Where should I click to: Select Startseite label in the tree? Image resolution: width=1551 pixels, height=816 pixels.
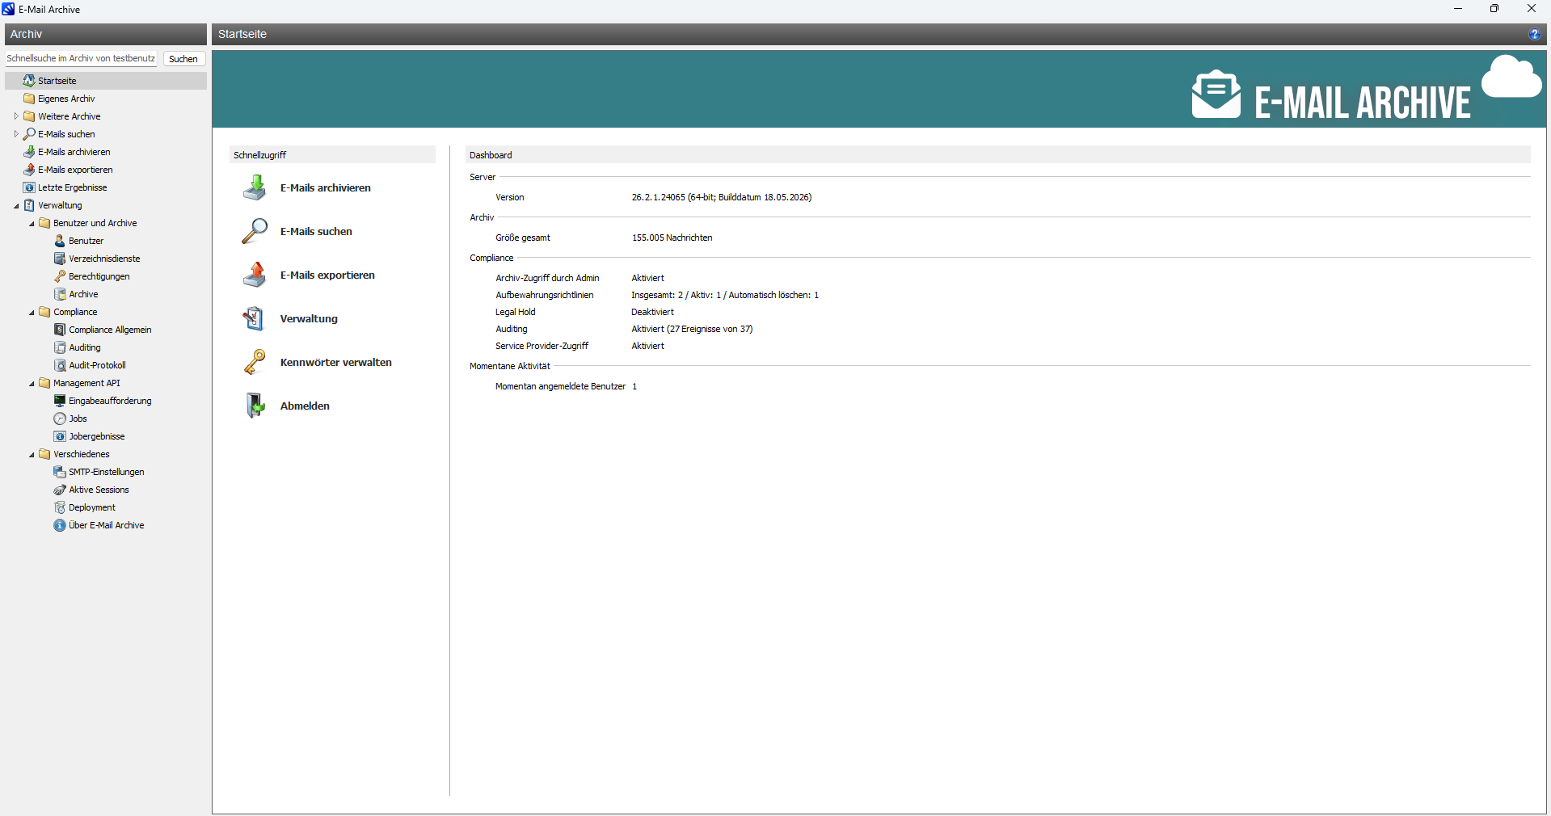click(57, 81)
